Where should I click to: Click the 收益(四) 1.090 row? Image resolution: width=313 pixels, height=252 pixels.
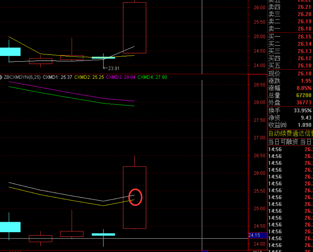290,125
